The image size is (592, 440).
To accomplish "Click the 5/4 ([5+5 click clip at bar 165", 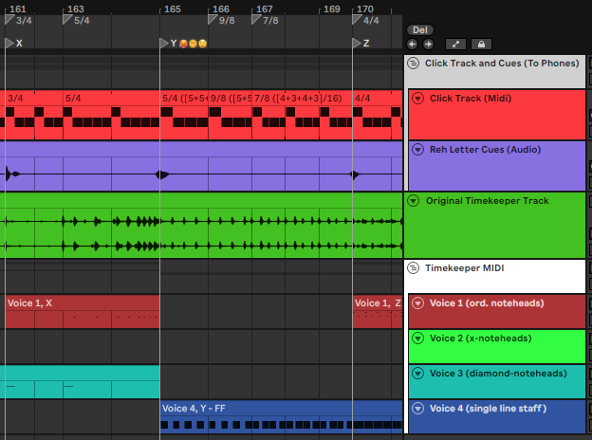I will [184, 115].
